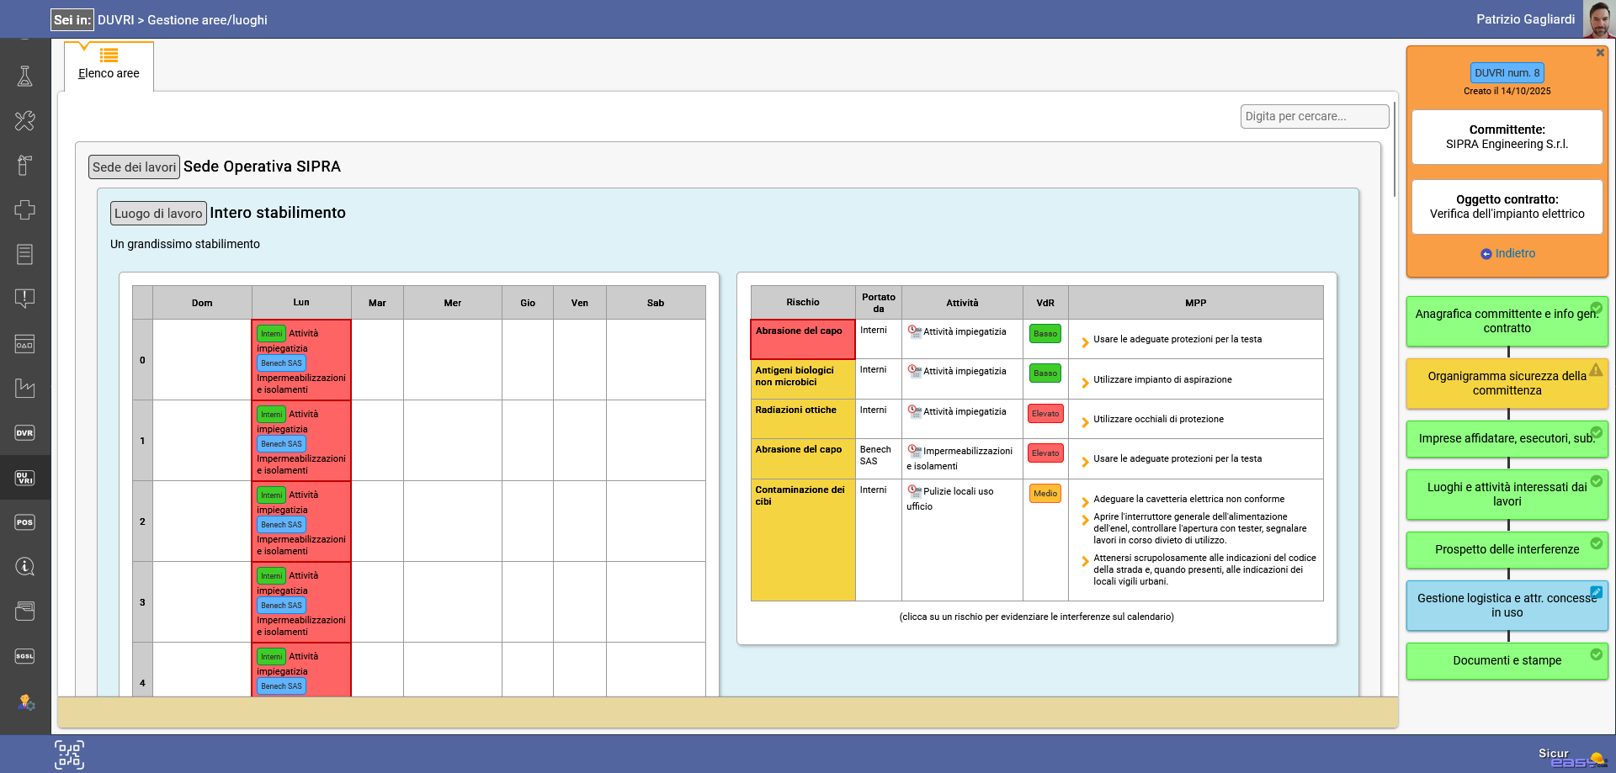Click the wrench and screwdriver tools icon
1616x773 pixels.
coord(24,121)
